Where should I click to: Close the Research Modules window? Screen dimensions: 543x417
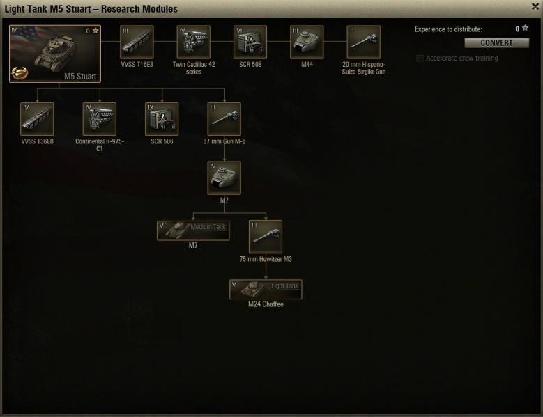535,6
